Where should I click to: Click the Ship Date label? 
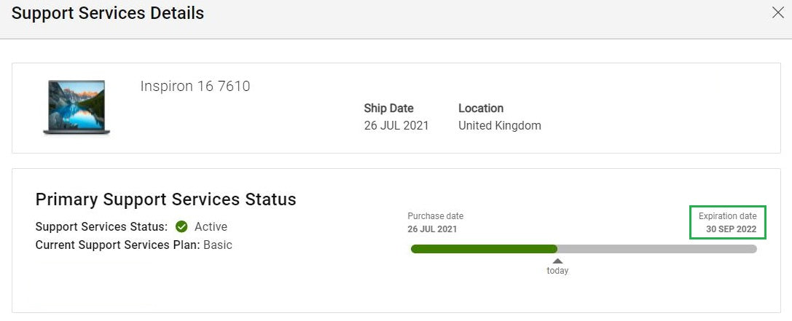click(x=388, y=108)
